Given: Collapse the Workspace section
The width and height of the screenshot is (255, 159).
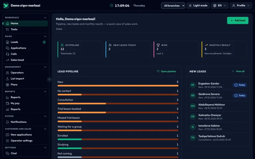Looking at the screenshot, I should click(x=45, y=17).
